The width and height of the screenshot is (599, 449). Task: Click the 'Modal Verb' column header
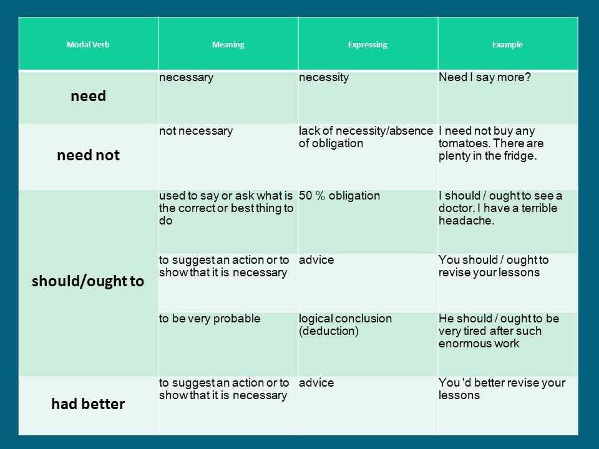point(88,44)
